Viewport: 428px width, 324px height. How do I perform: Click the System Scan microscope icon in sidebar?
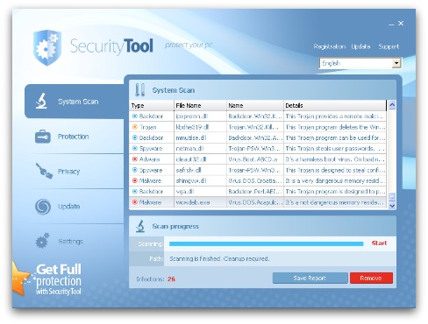pos(41,101)
